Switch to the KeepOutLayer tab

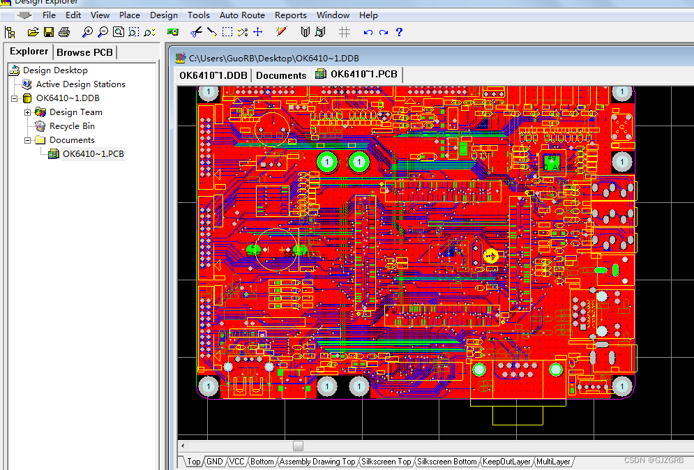click(x=506, y=462)
